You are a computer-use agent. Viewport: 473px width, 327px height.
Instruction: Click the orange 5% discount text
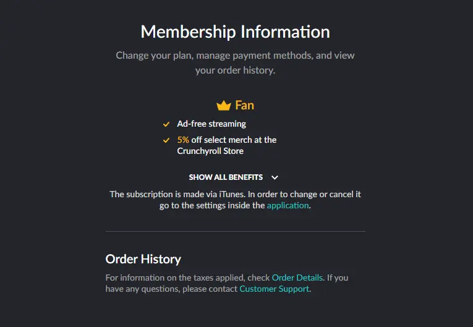pos(183,140)
